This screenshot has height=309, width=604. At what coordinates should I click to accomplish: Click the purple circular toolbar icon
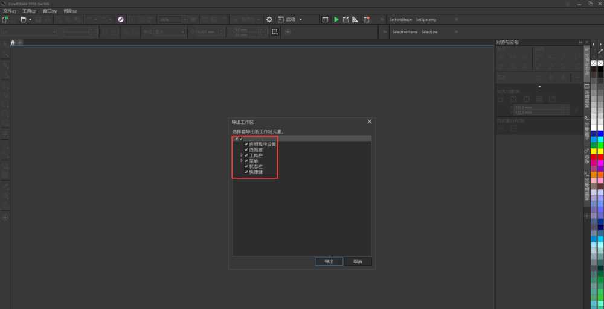(x=120, y=20)
